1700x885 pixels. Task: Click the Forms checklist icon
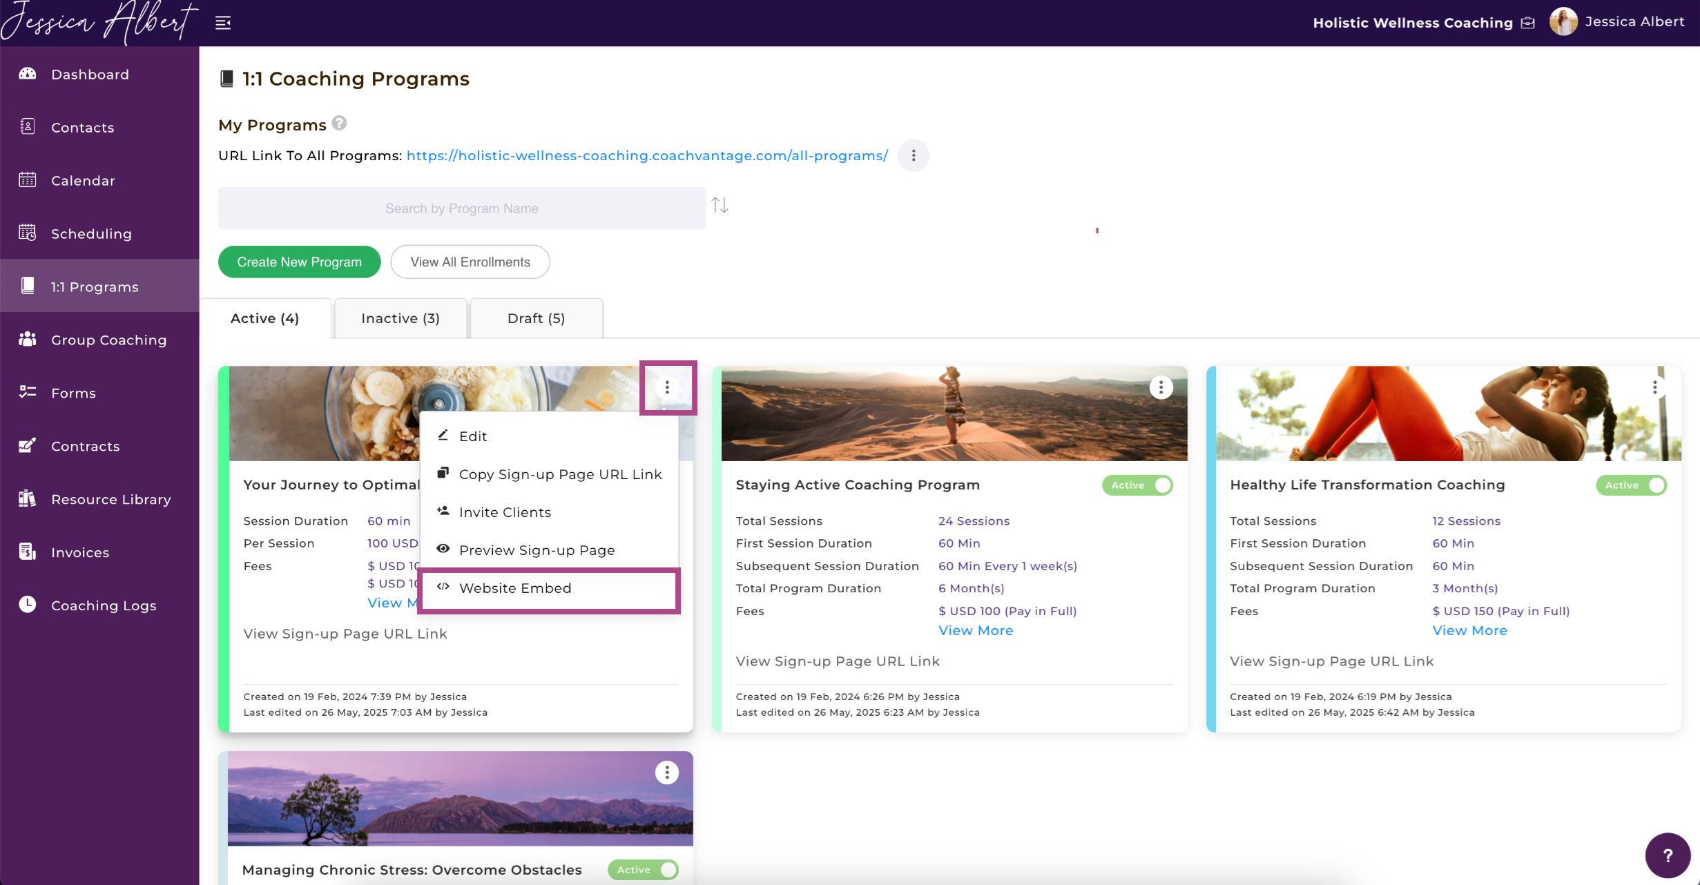[x=28, y=392]
